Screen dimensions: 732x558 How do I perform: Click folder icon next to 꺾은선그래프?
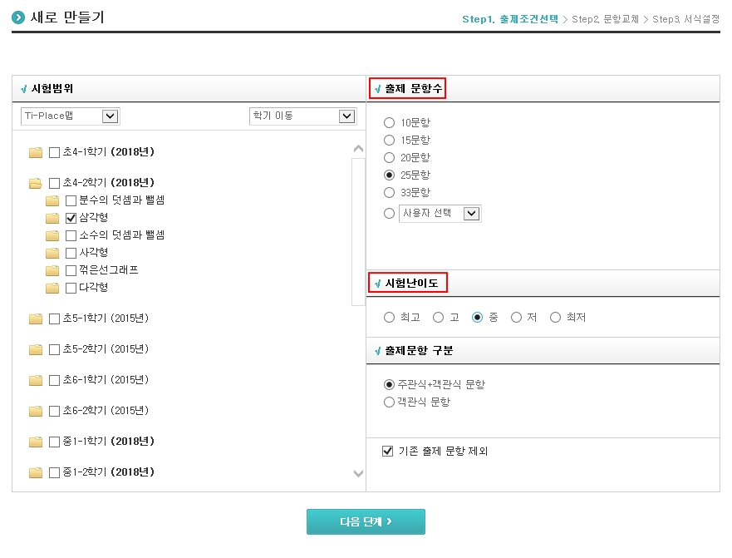tap(52, 270)
